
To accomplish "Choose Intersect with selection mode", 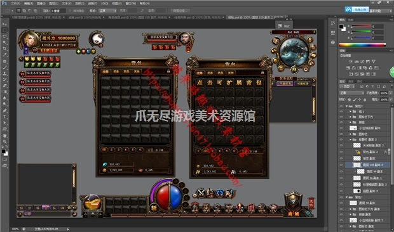I will (x=36, y=11).
